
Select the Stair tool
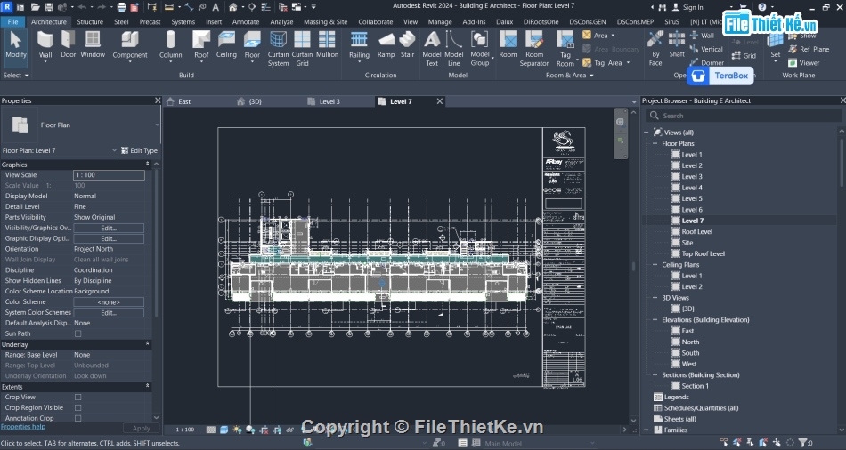(x=407, y=45)
